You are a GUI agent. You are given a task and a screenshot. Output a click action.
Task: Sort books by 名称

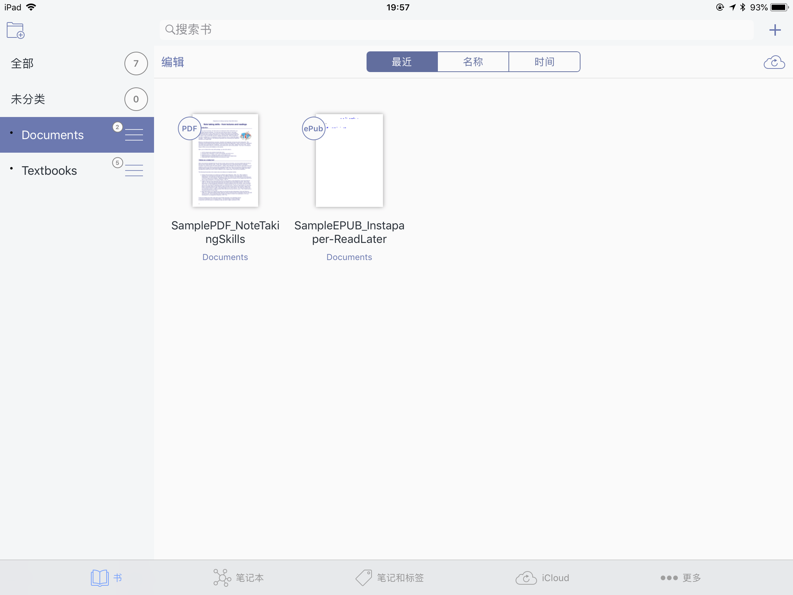(473, 62)
